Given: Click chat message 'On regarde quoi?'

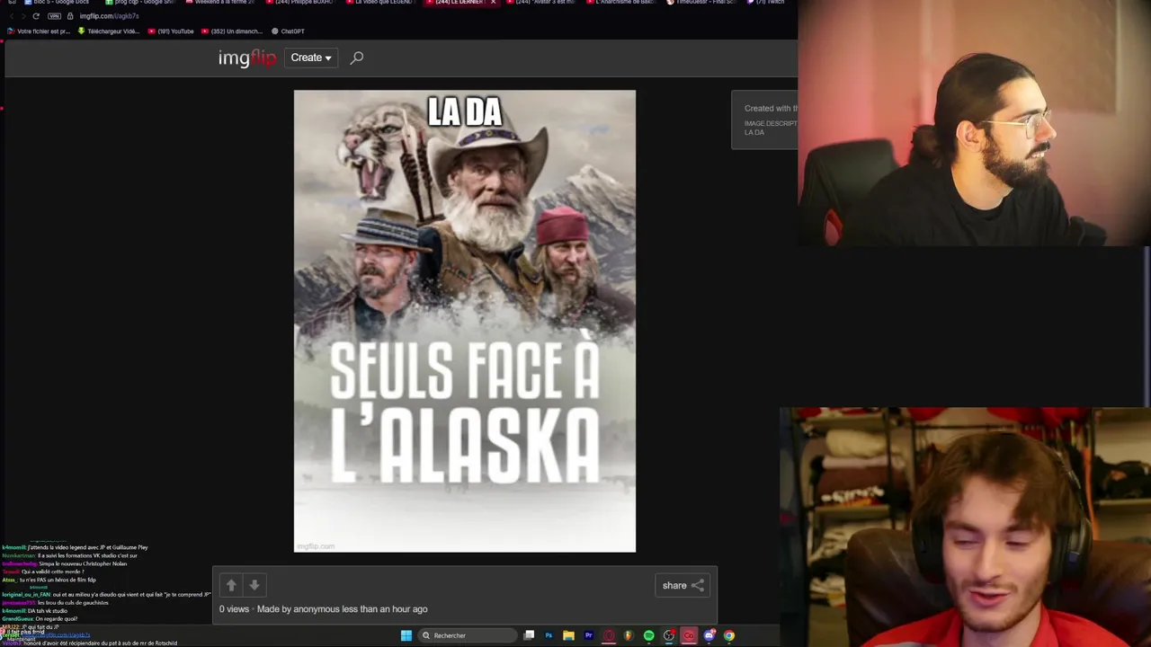Looking at the screenshot, I should point(56,618).
